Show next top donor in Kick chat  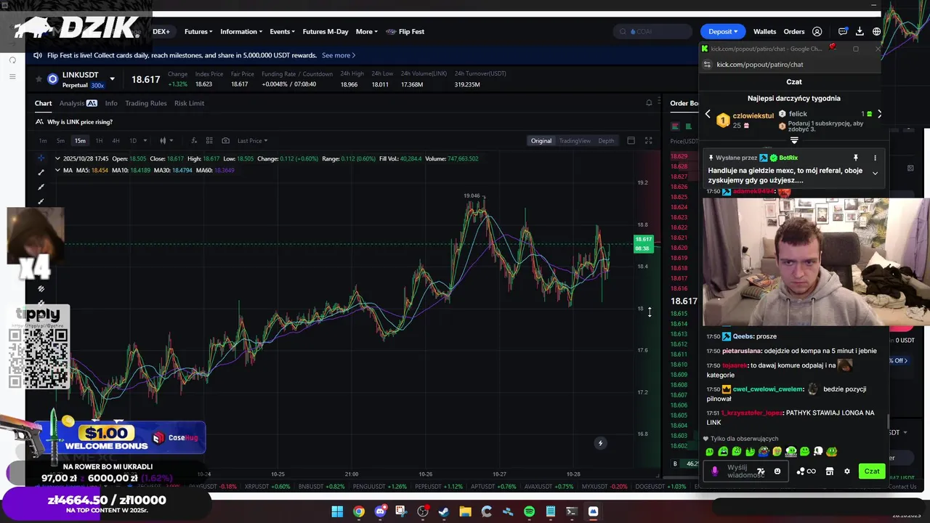[879, 114]
